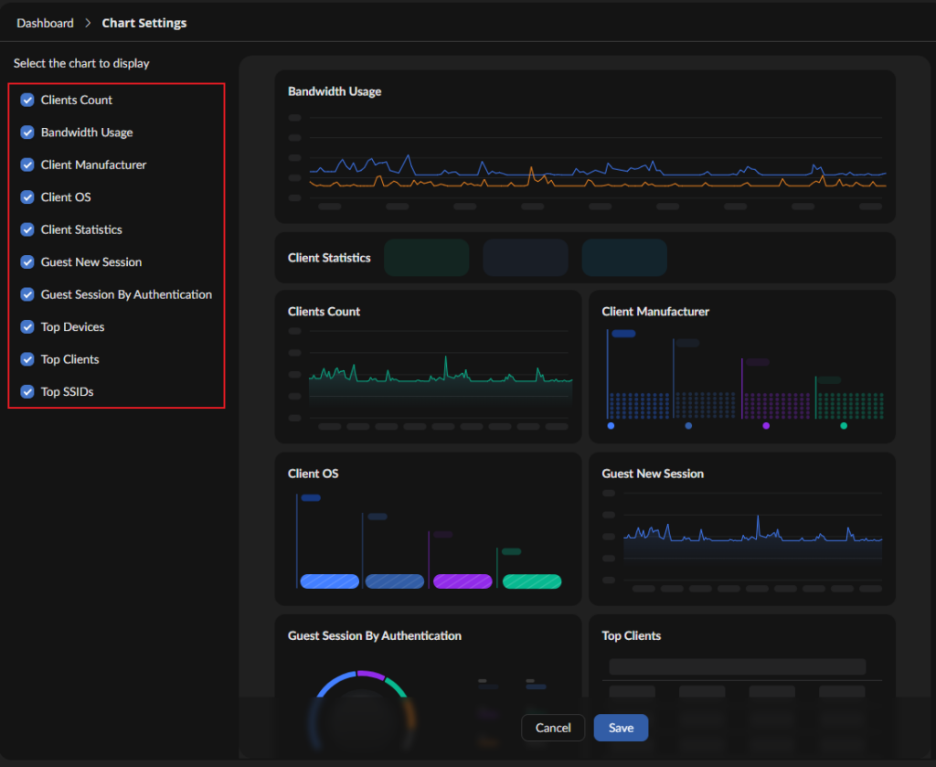Viewport: 936px width, 767px height.
Task: Select the Bandwidth Usage chart preview
Action: coord(585,147)
